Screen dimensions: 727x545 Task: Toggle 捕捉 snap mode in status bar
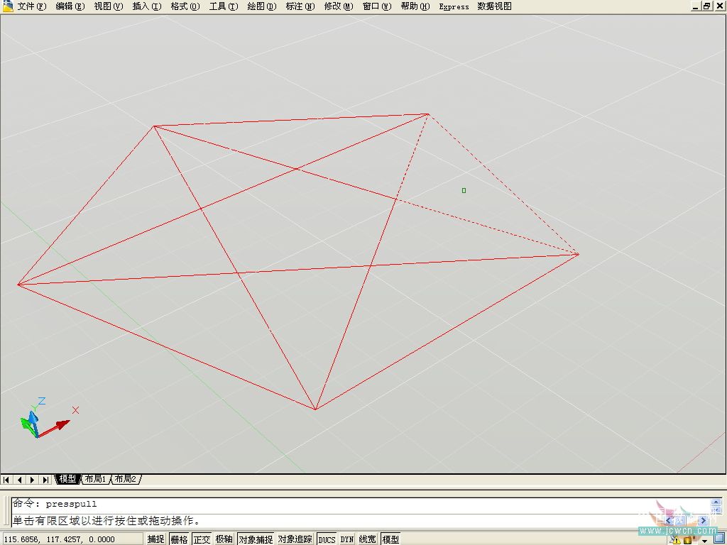click(156, 539)
